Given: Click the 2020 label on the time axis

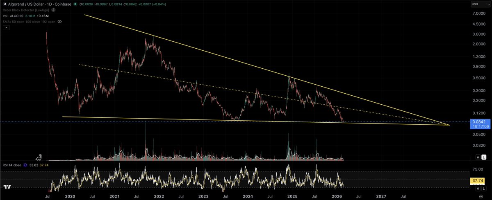Looking at the screenshot, I should [71, 196].
